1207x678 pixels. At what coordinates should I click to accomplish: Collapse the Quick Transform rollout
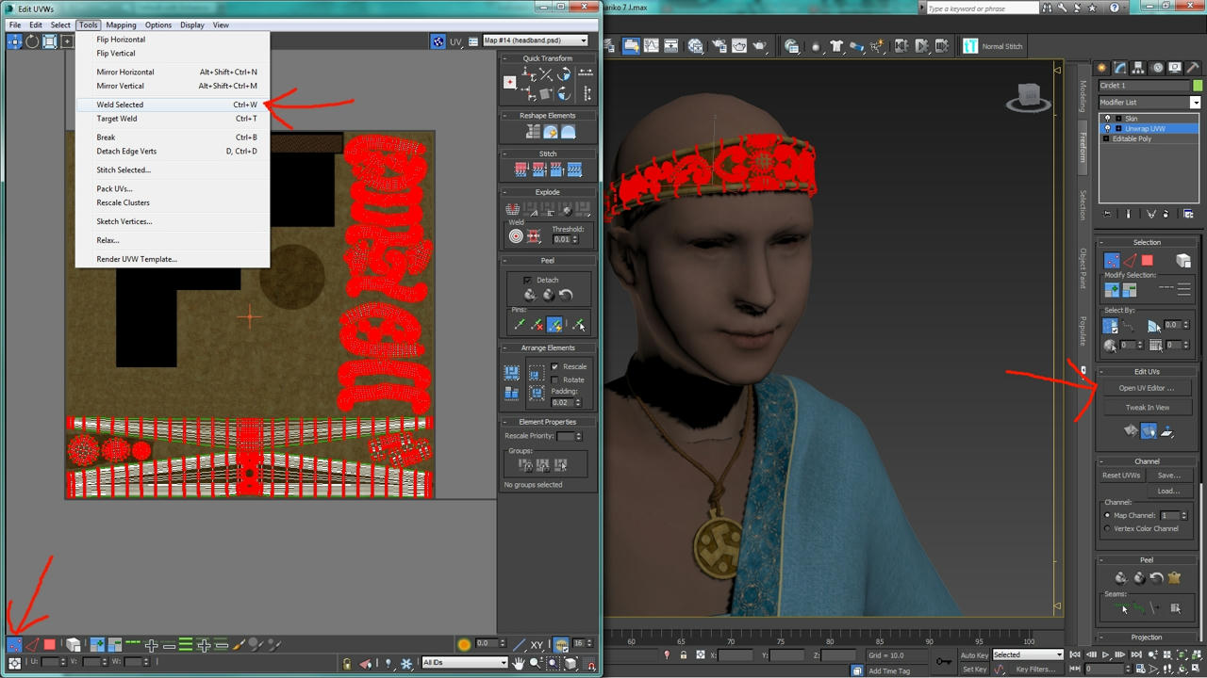pyautogui.click(x=548, y=58)
